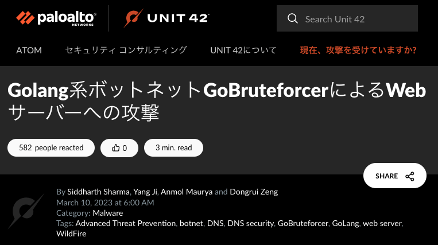Open セキュリティ コンサルティング menu
This screenshot has width=438, height=245.
[126, 50]
